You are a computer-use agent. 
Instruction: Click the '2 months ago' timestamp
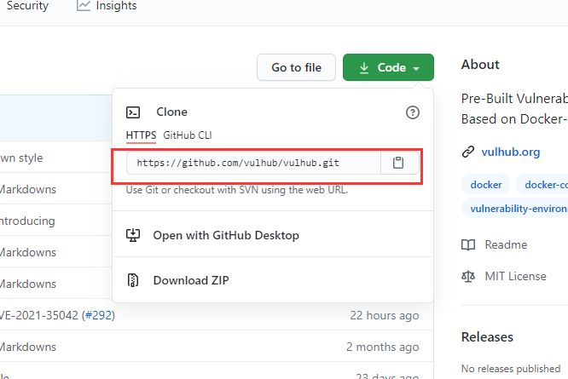[383, 347]
